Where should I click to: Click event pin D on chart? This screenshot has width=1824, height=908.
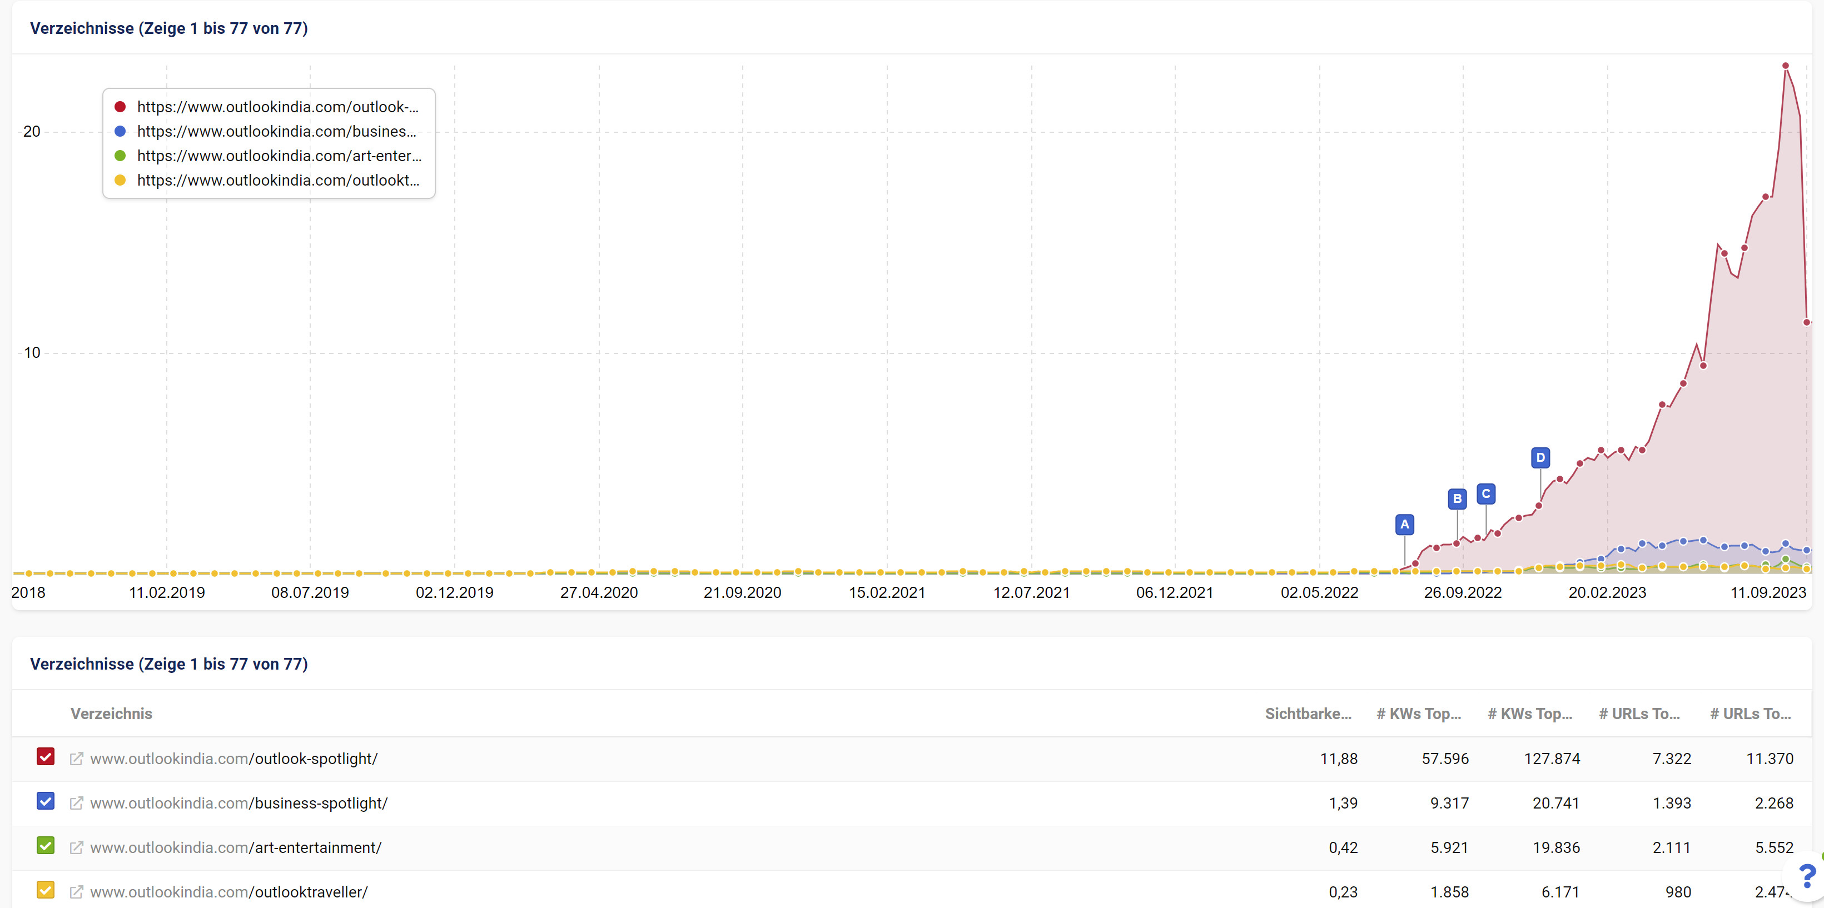coord(1540,457)
